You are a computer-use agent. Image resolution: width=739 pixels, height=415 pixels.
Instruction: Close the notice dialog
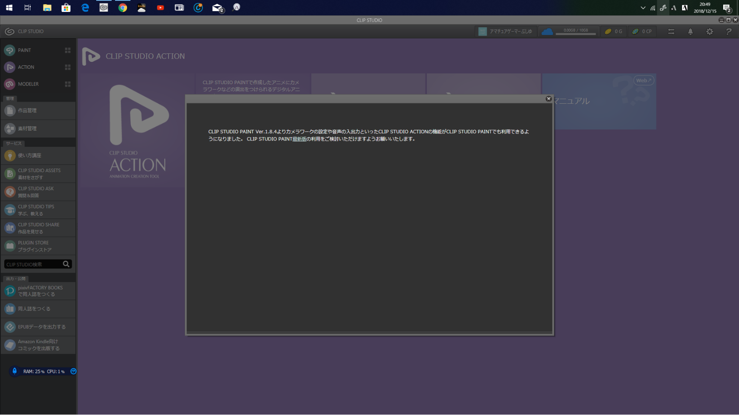tap(549, 99)
